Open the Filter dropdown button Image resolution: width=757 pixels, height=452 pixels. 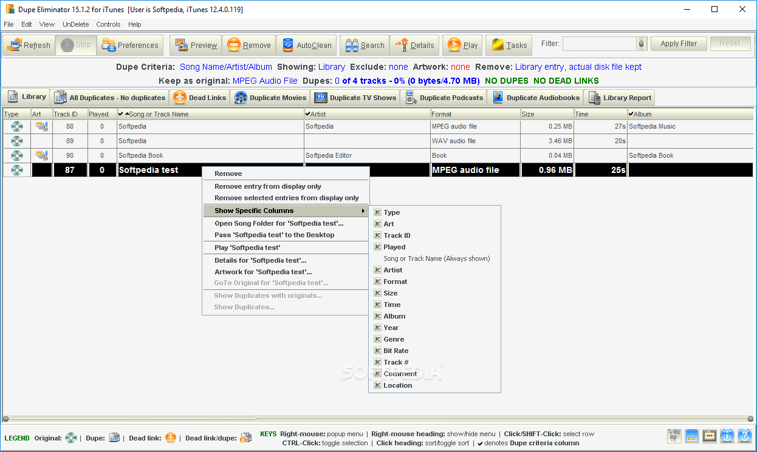642,44
